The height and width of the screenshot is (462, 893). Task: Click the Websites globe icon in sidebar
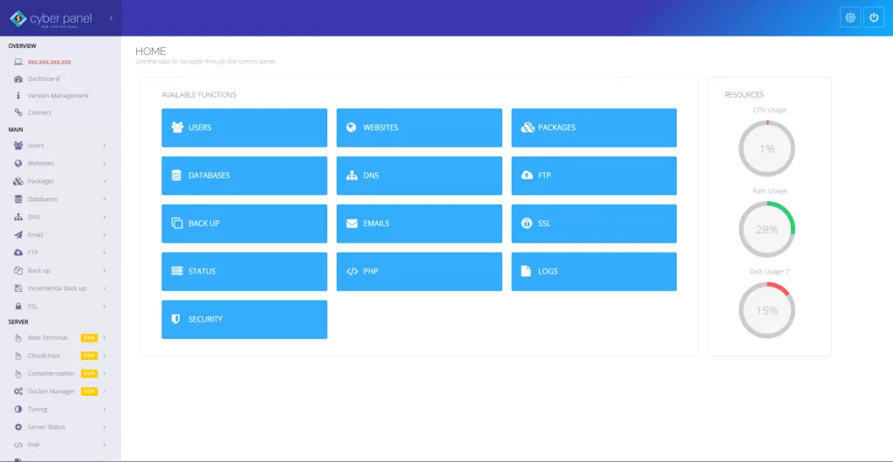pyautogui.click(x=17, y=163)
